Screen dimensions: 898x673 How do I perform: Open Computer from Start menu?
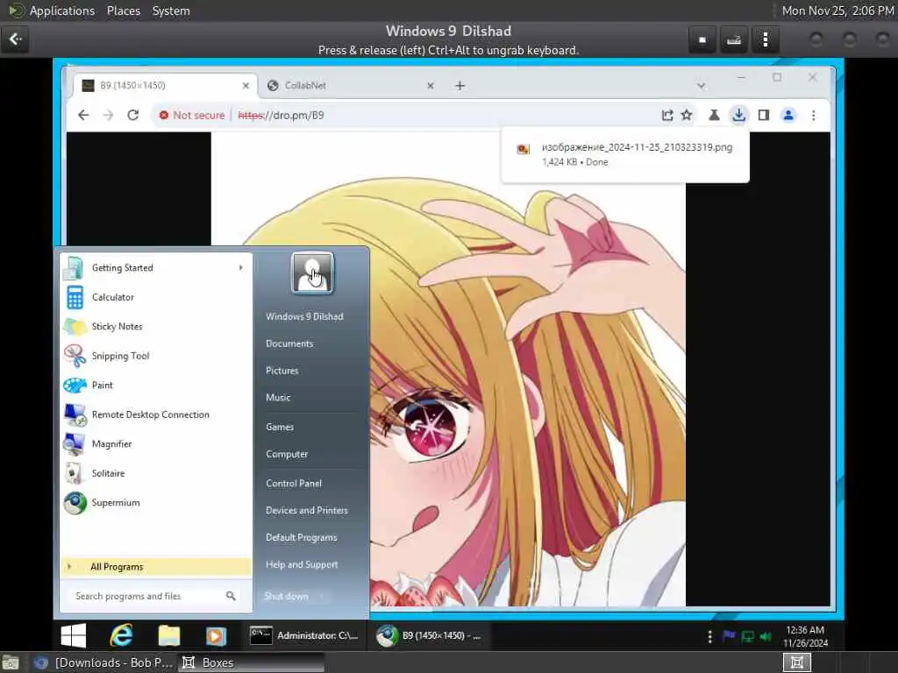click(x=287, y=455)
